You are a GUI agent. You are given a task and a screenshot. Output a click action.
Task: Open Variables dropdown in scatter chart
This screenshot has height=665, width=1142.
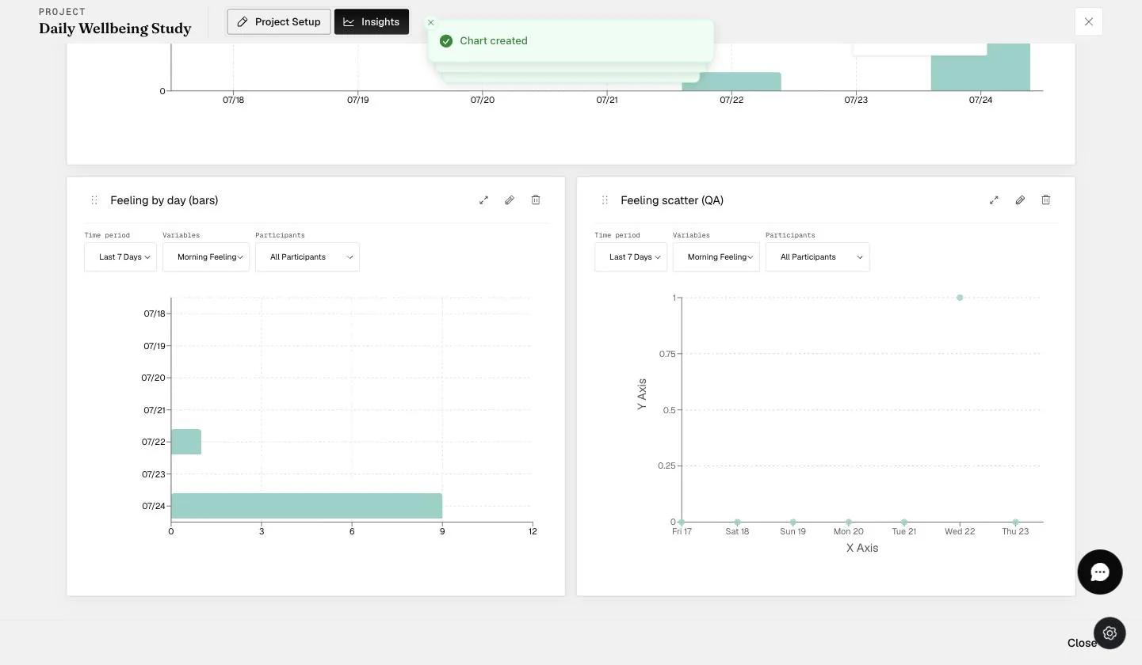[x=716, y=257]
